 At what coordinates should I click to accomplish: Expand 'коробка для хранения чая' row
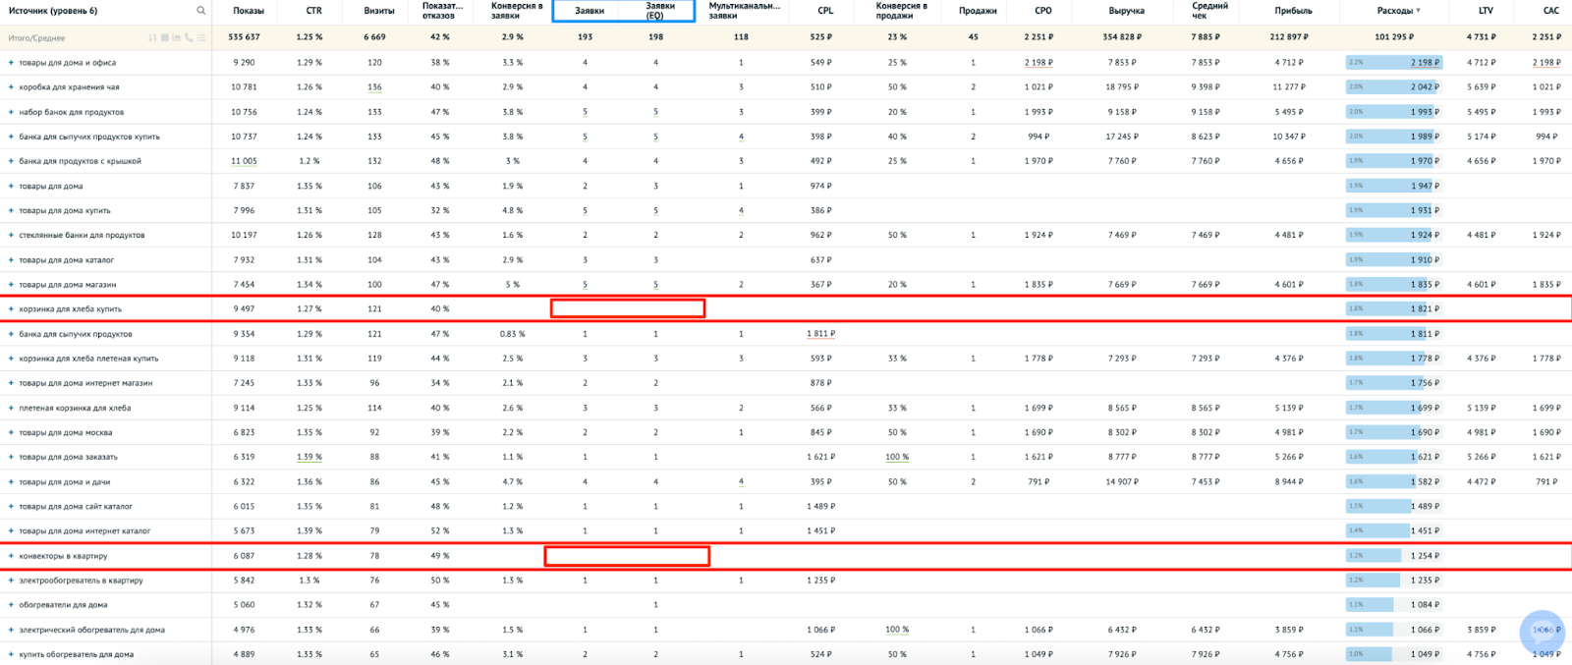[11, 87]
